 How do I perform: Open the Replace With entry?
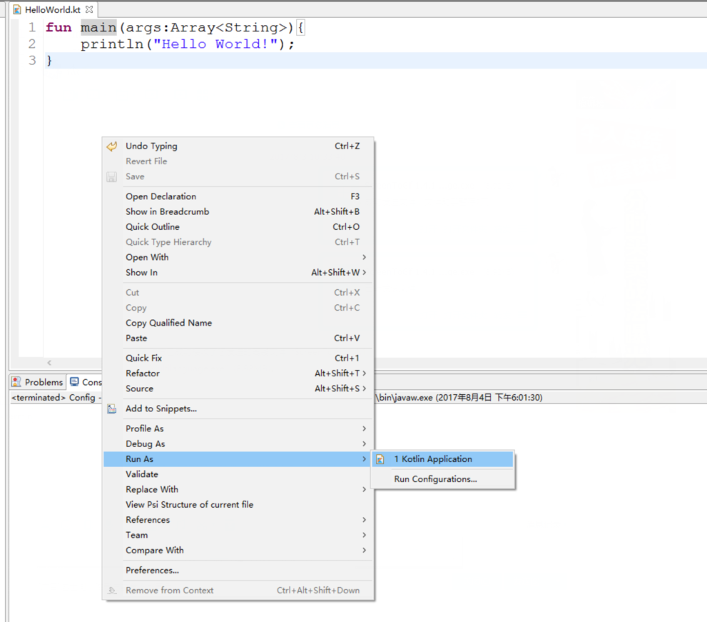pyautogui.click(x=238, y=489)
